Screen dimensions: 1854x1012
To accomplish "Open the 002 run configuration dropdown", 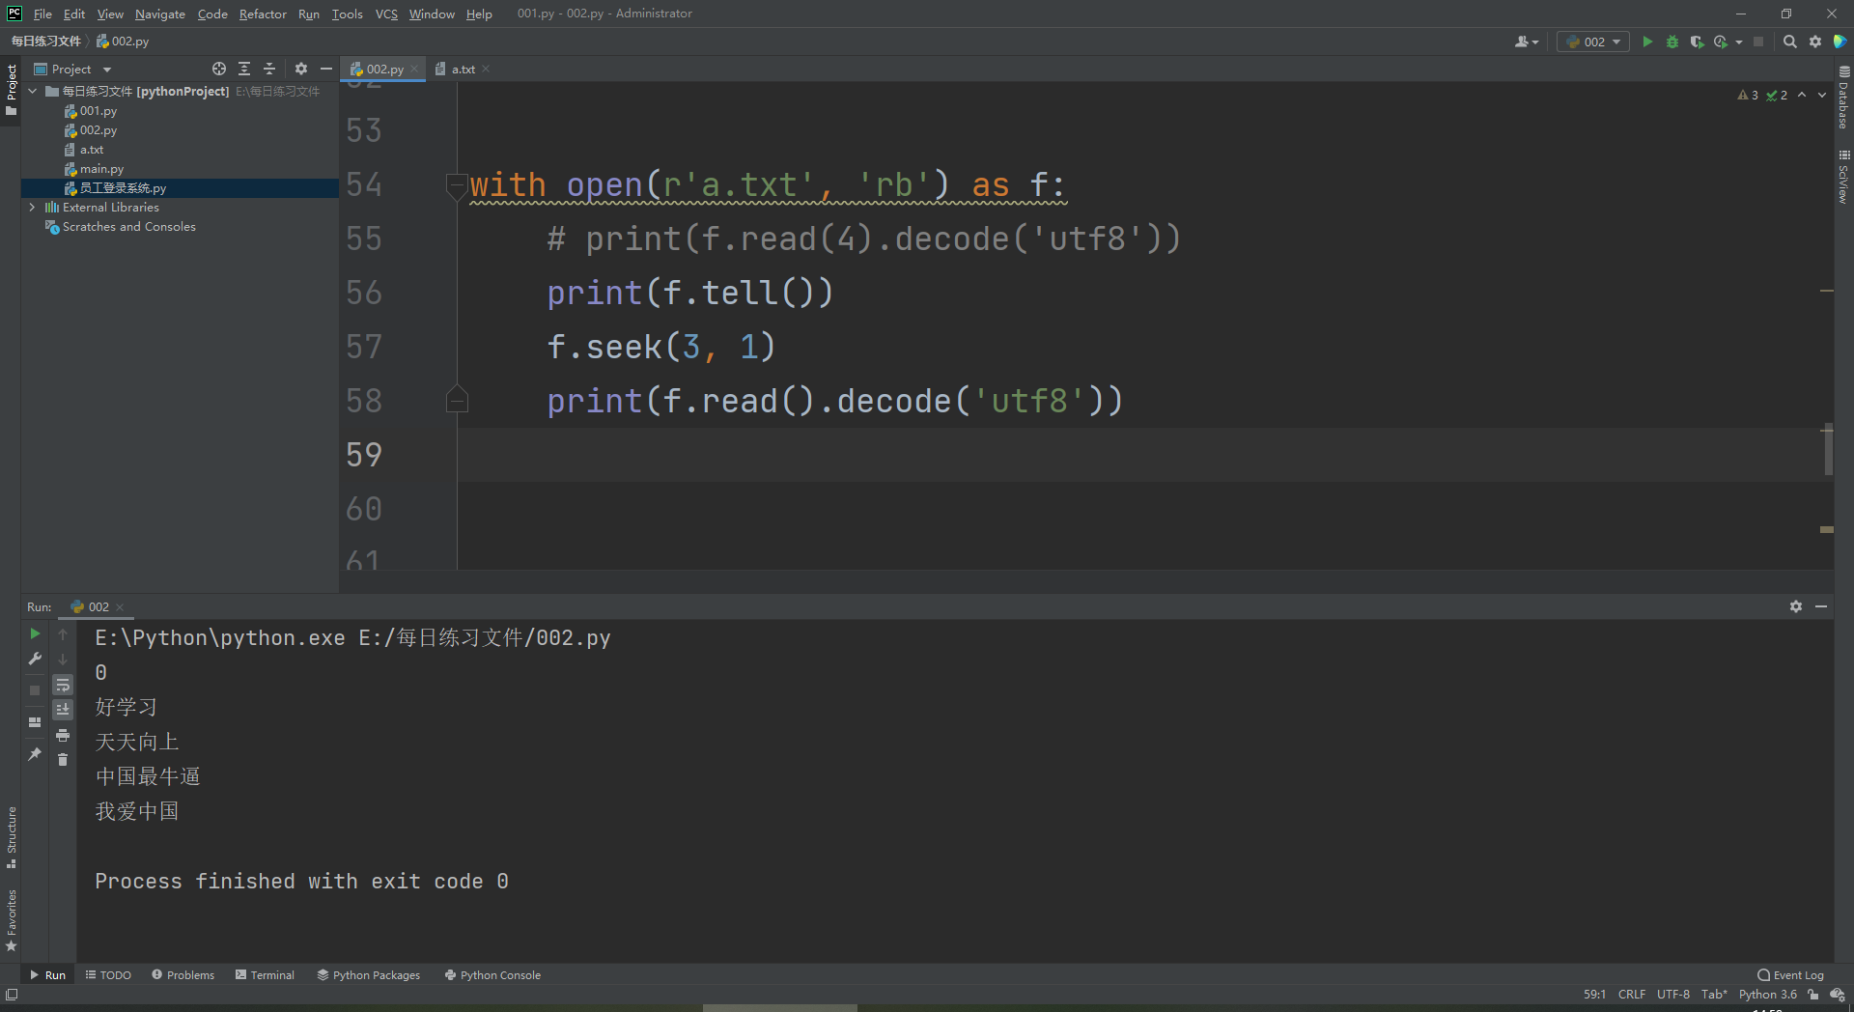I will click(x=1593, y=42).
